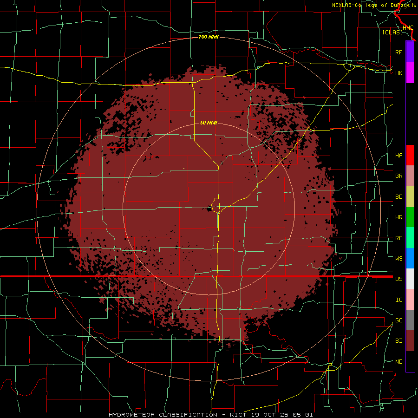Click the GR legend label
This screenshot has width=418, height=418.
click(398, 176)
